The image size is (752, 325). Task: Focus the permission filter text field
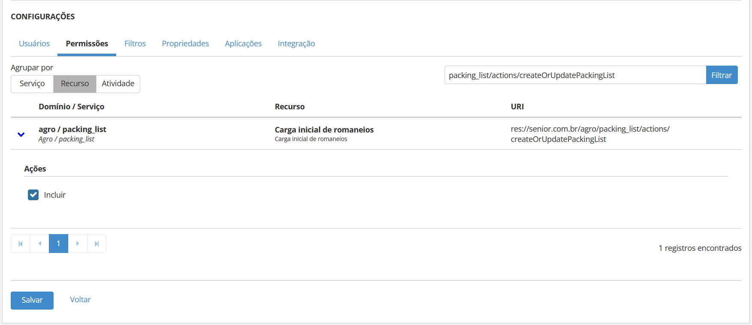(x=575, y=75)
